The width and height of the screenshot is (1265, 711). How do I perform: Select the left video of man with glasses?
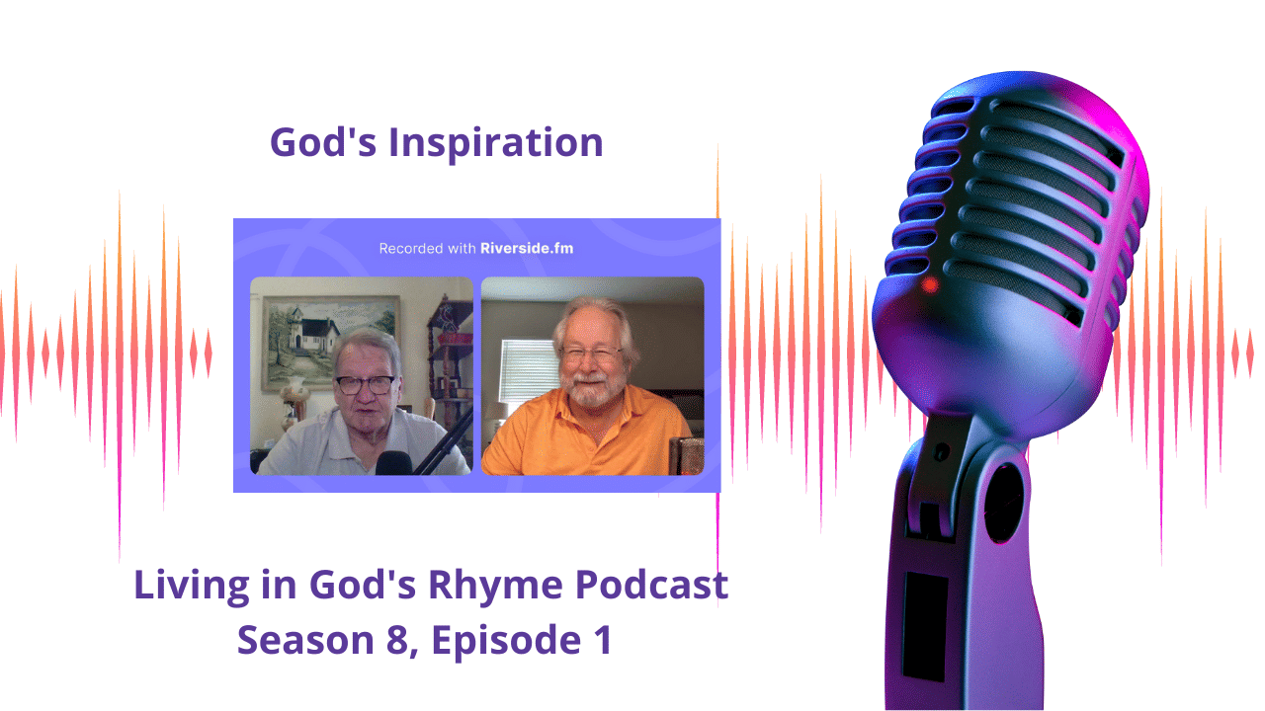[361, 376]
